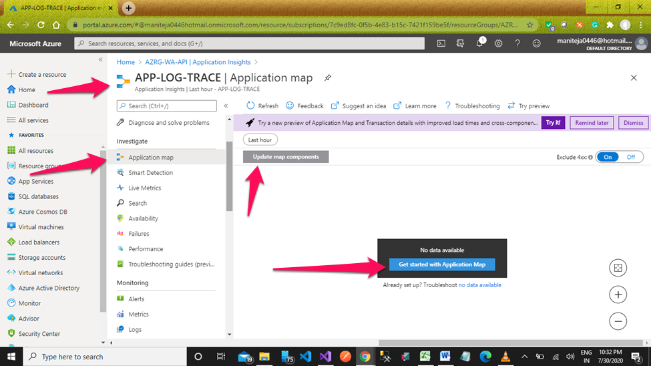Close the Application map blade
Image resolution: width=651 pixels, height=366 pixels.
tap(634, 77)
